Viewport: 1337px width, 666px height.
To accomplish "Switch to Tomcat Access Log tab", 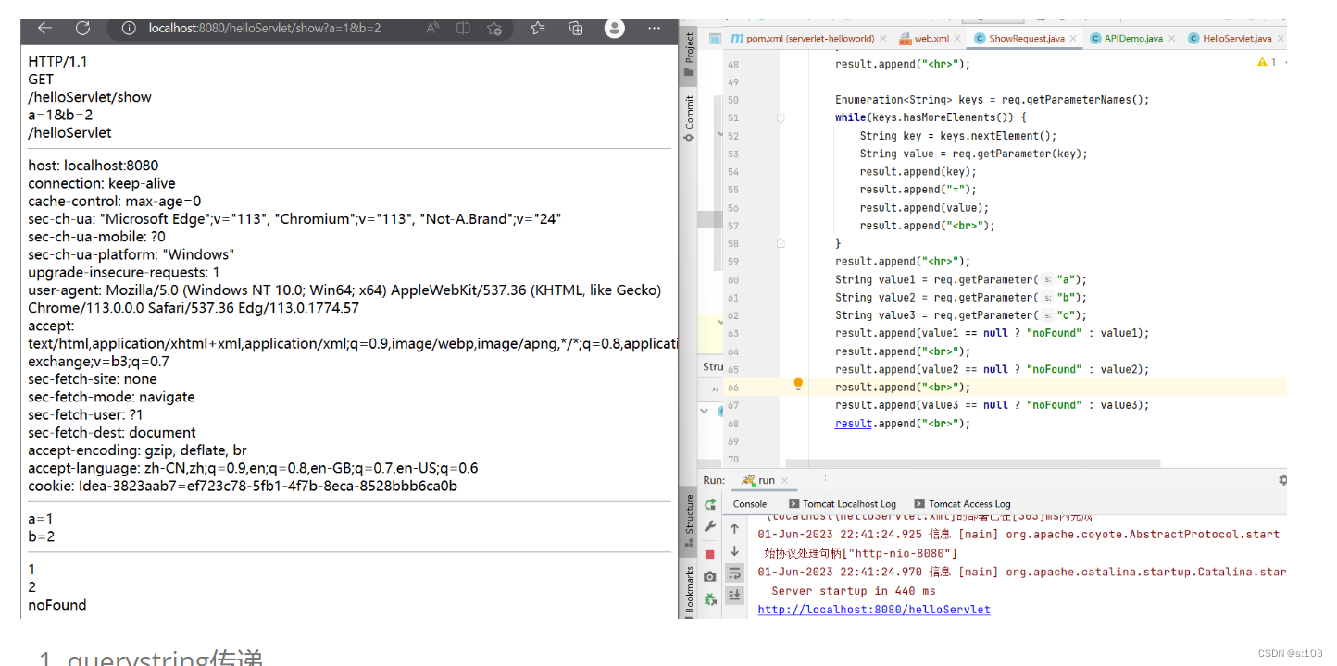I will click(962, 504).
